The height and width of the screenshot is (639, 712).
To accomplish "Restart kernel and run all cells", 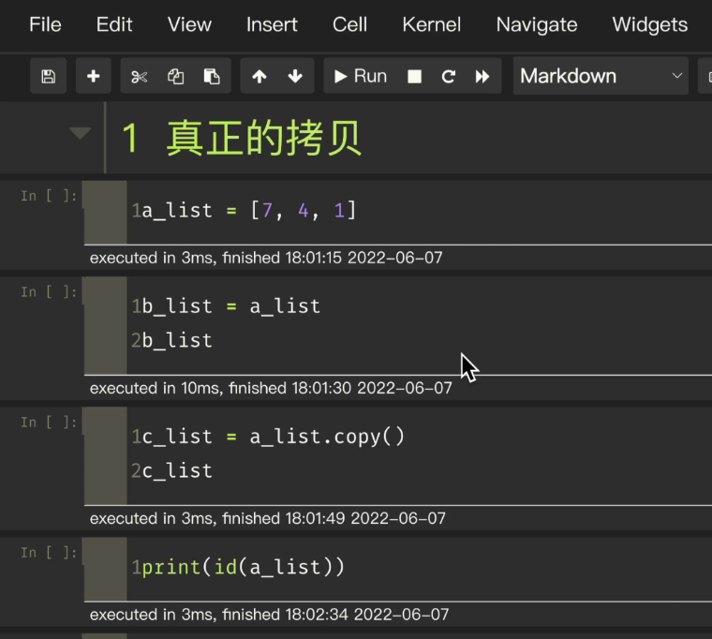I will click(x=482, y=77).
